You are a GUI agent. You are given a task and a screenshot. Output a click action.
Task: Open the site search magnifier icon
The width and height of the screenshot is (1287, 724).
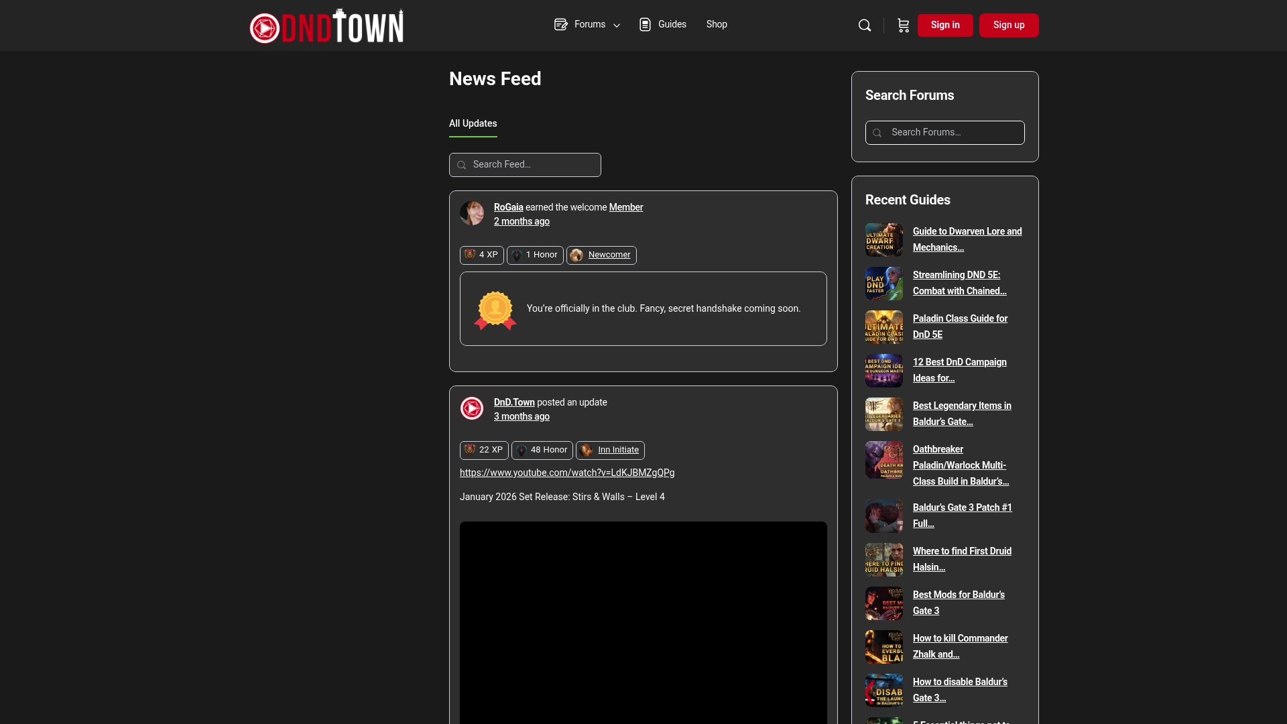click(865, 25)
